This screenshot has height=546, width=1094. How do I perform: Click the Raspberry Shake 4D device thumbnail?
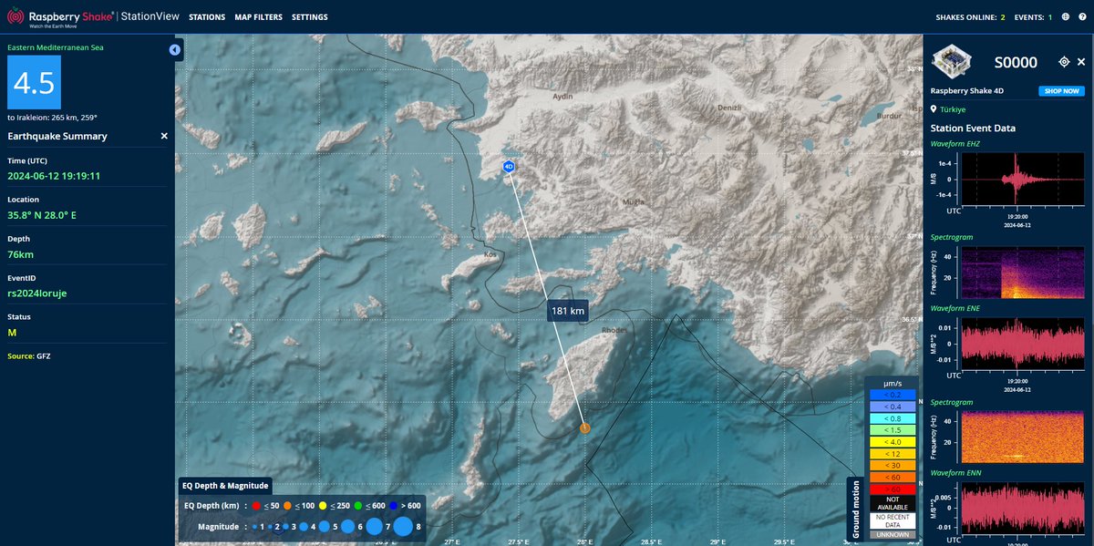pyautogui.click(x=953, y=61)
